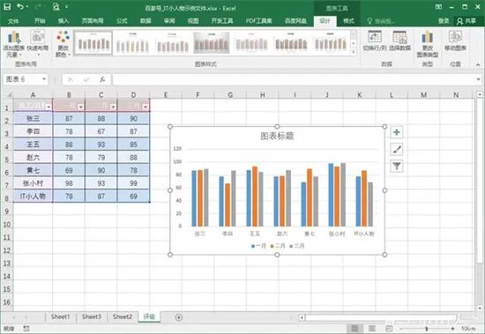Open the filter dropdown in header cell B1

[81, 107]
